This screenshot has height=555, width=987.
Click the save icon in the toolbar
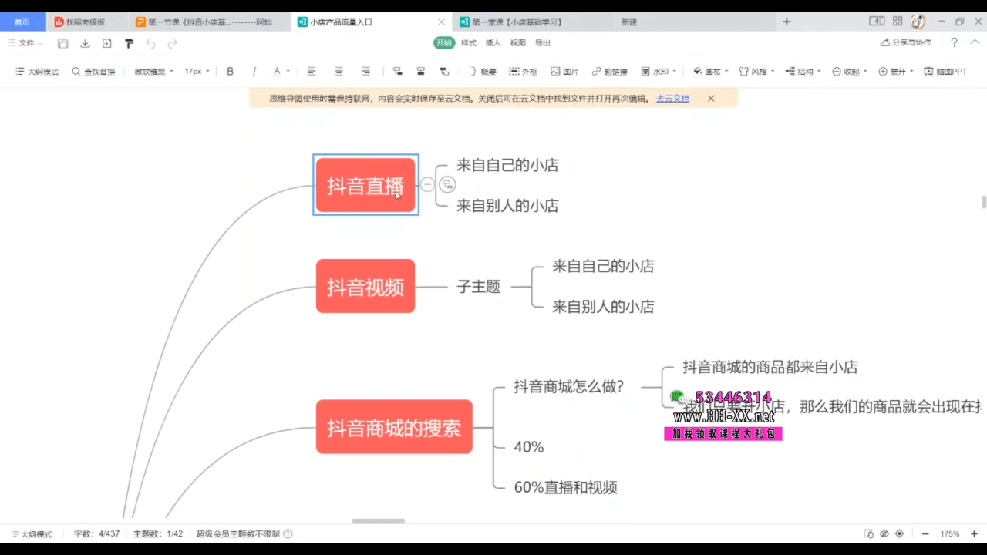point(63,43)
